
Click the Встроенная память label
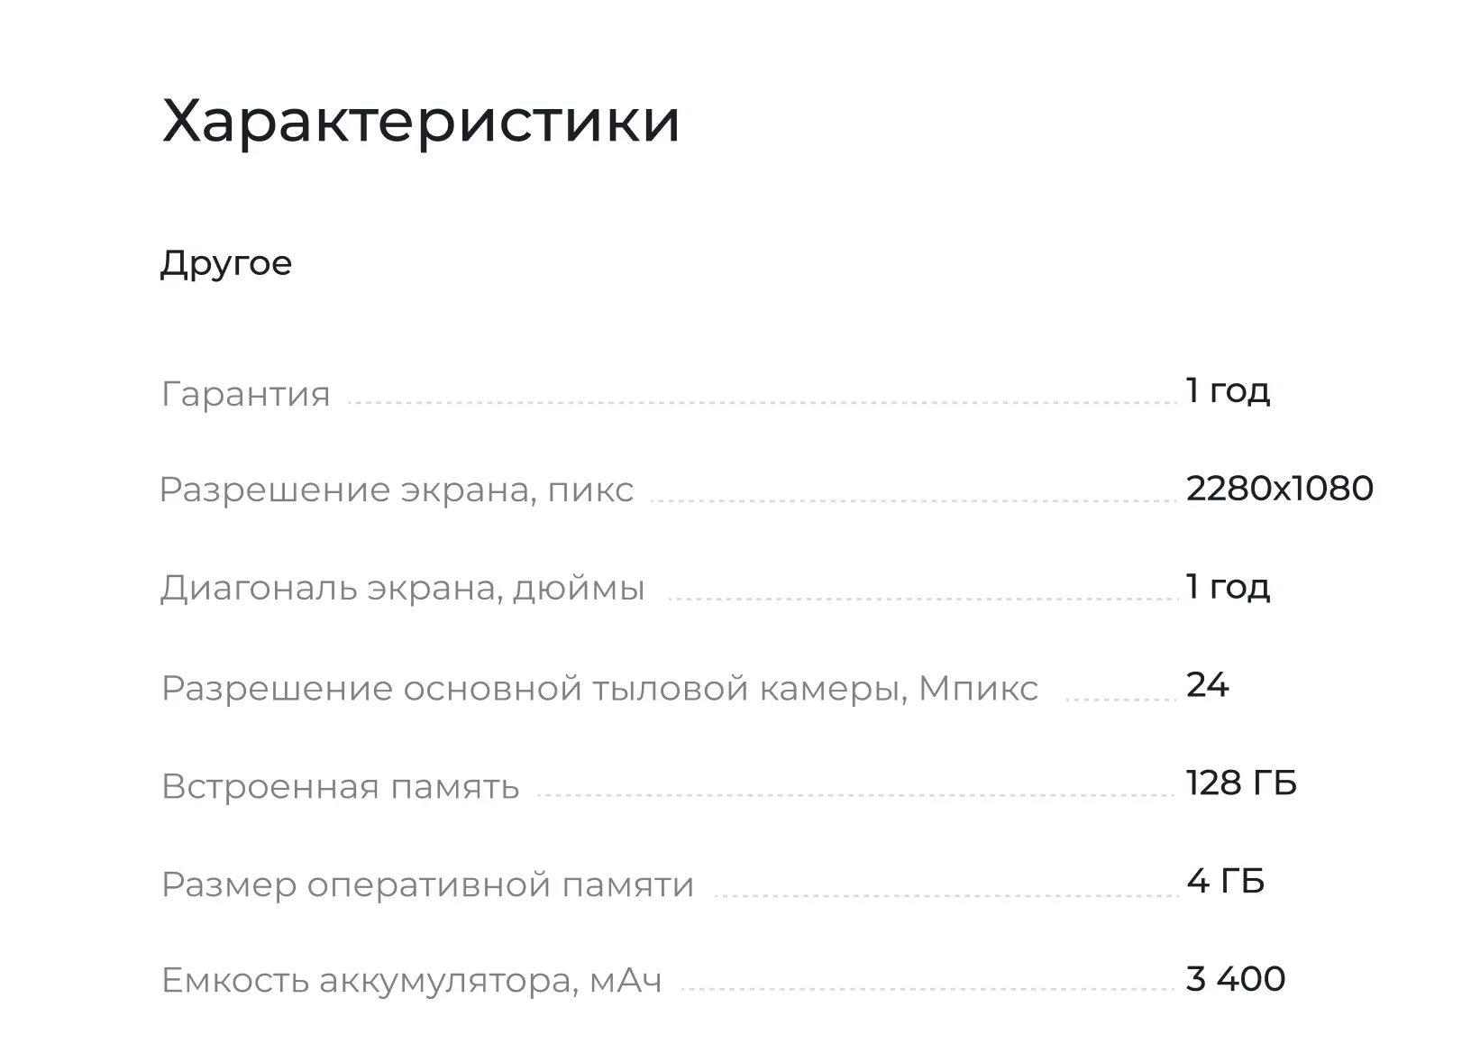point(341,787)
